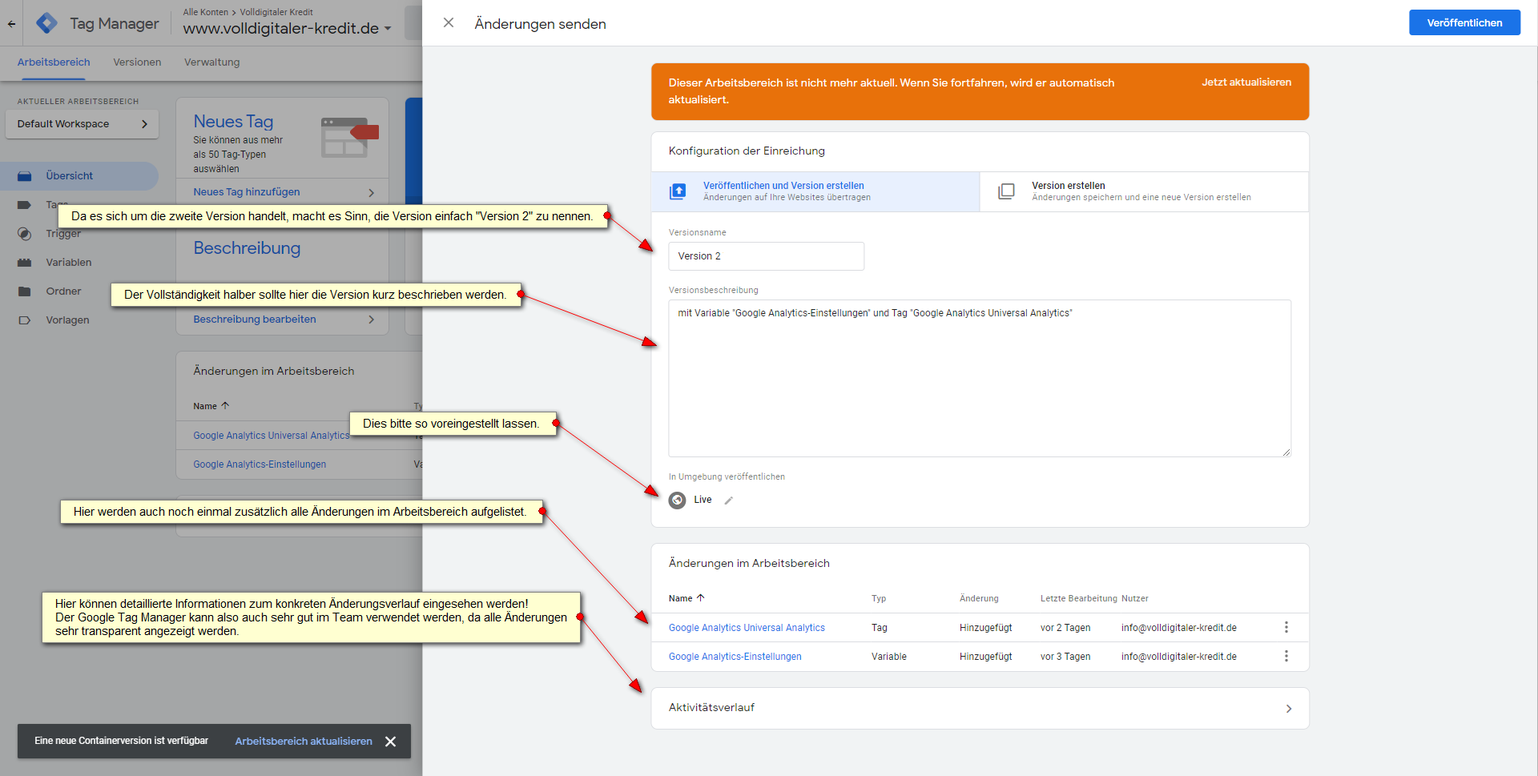This screenshot has height=776, width=1538.
Task: Select Veröffentlichen und Version erstellen option
Action: point(815,191)
